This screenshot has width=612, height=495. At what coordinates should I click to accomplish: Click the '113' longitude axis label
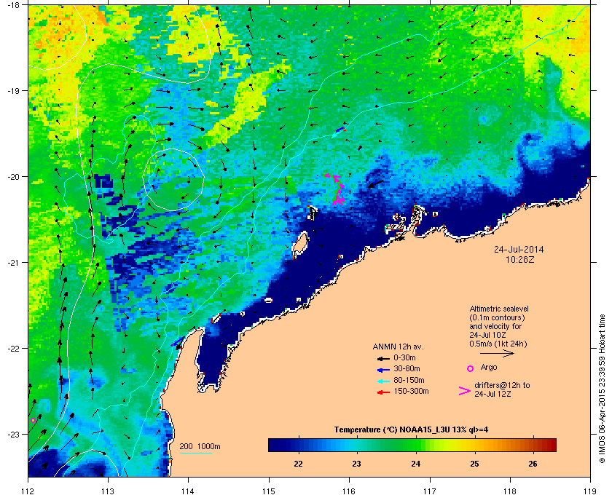click(108, 491)
